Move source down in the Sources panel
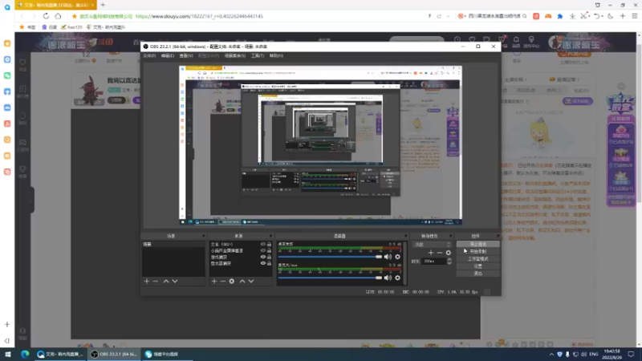Viewport: 642px width, 361px height. click(x=251, y=282)
